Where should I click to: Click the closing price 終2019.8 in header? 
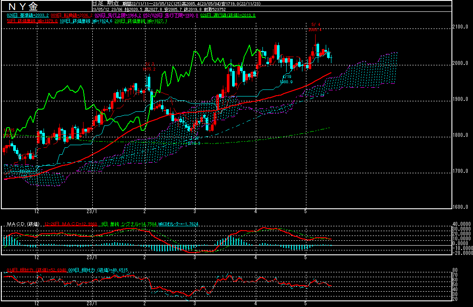[x=193, y=10]
